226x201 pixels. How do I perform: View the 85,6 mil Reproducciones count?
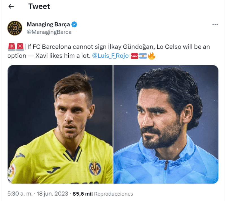click(x=103, y=194)
